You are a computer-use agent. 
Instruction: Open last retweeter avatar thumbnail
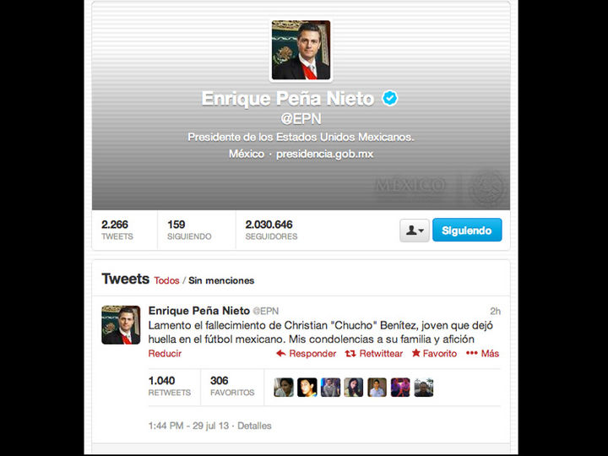point(424,388)
